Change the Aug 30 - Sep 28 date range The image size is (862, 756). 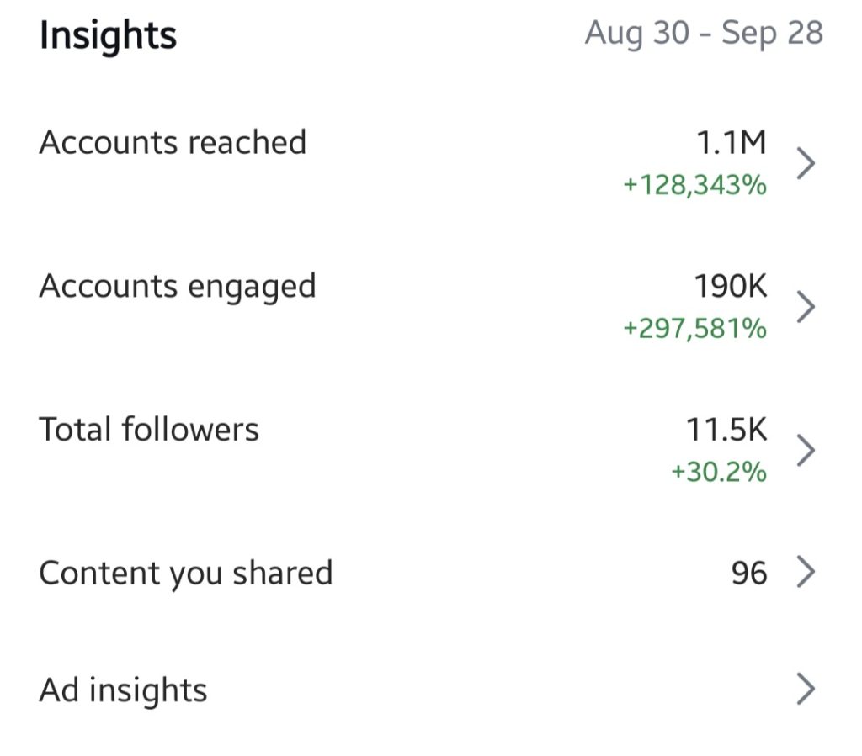point(704,34)
